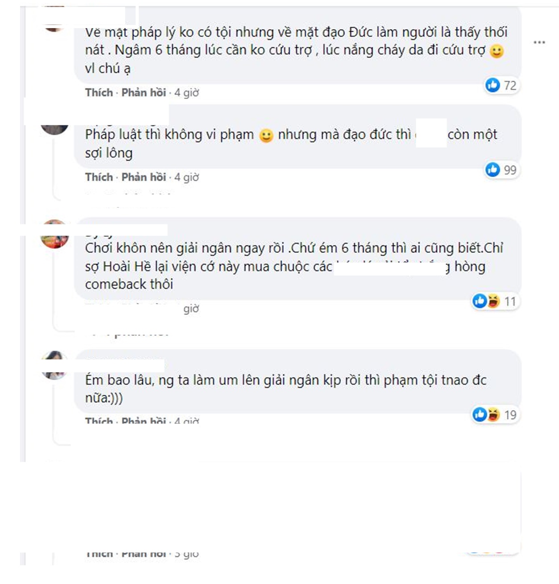Click the smiley emoji after "đi cứu trợ"
This screenshot has width=559, height=584.
[x=497, y=51]
